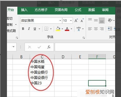Switch to 审阅 tab

pyautogui.click(x=105, y=10)
